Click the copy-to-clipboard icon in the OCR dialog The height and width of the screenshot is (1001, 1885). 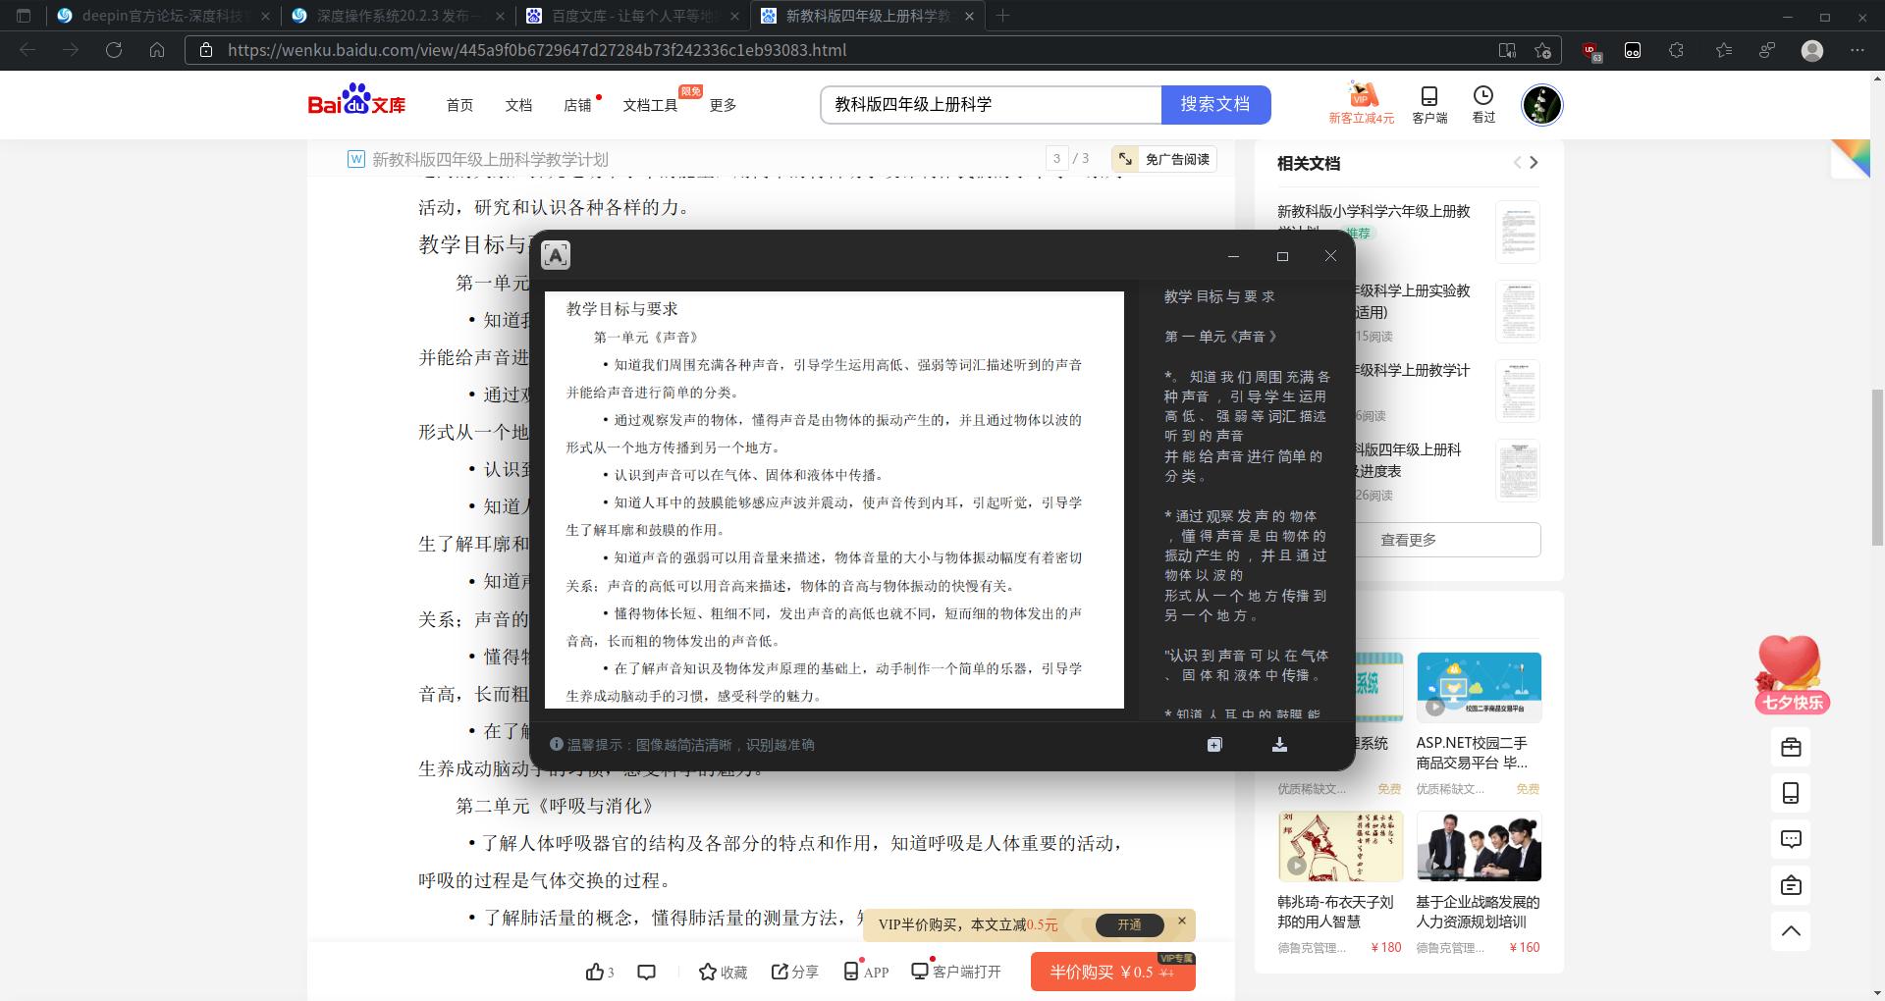pos(1214,745)
